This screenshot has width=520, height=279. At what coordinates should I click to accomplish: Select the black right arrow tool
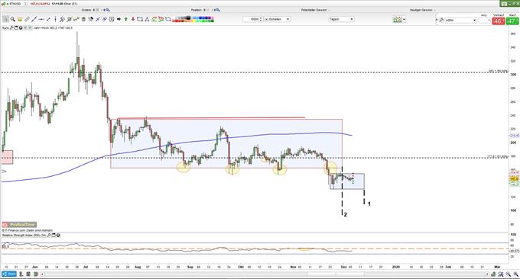coord(119,19)
